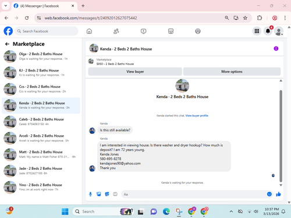Screen dimensions: 291x218
Task: Open KJ's 2 Beds 2 Baths conversation
Action: (x=41, y=73)
